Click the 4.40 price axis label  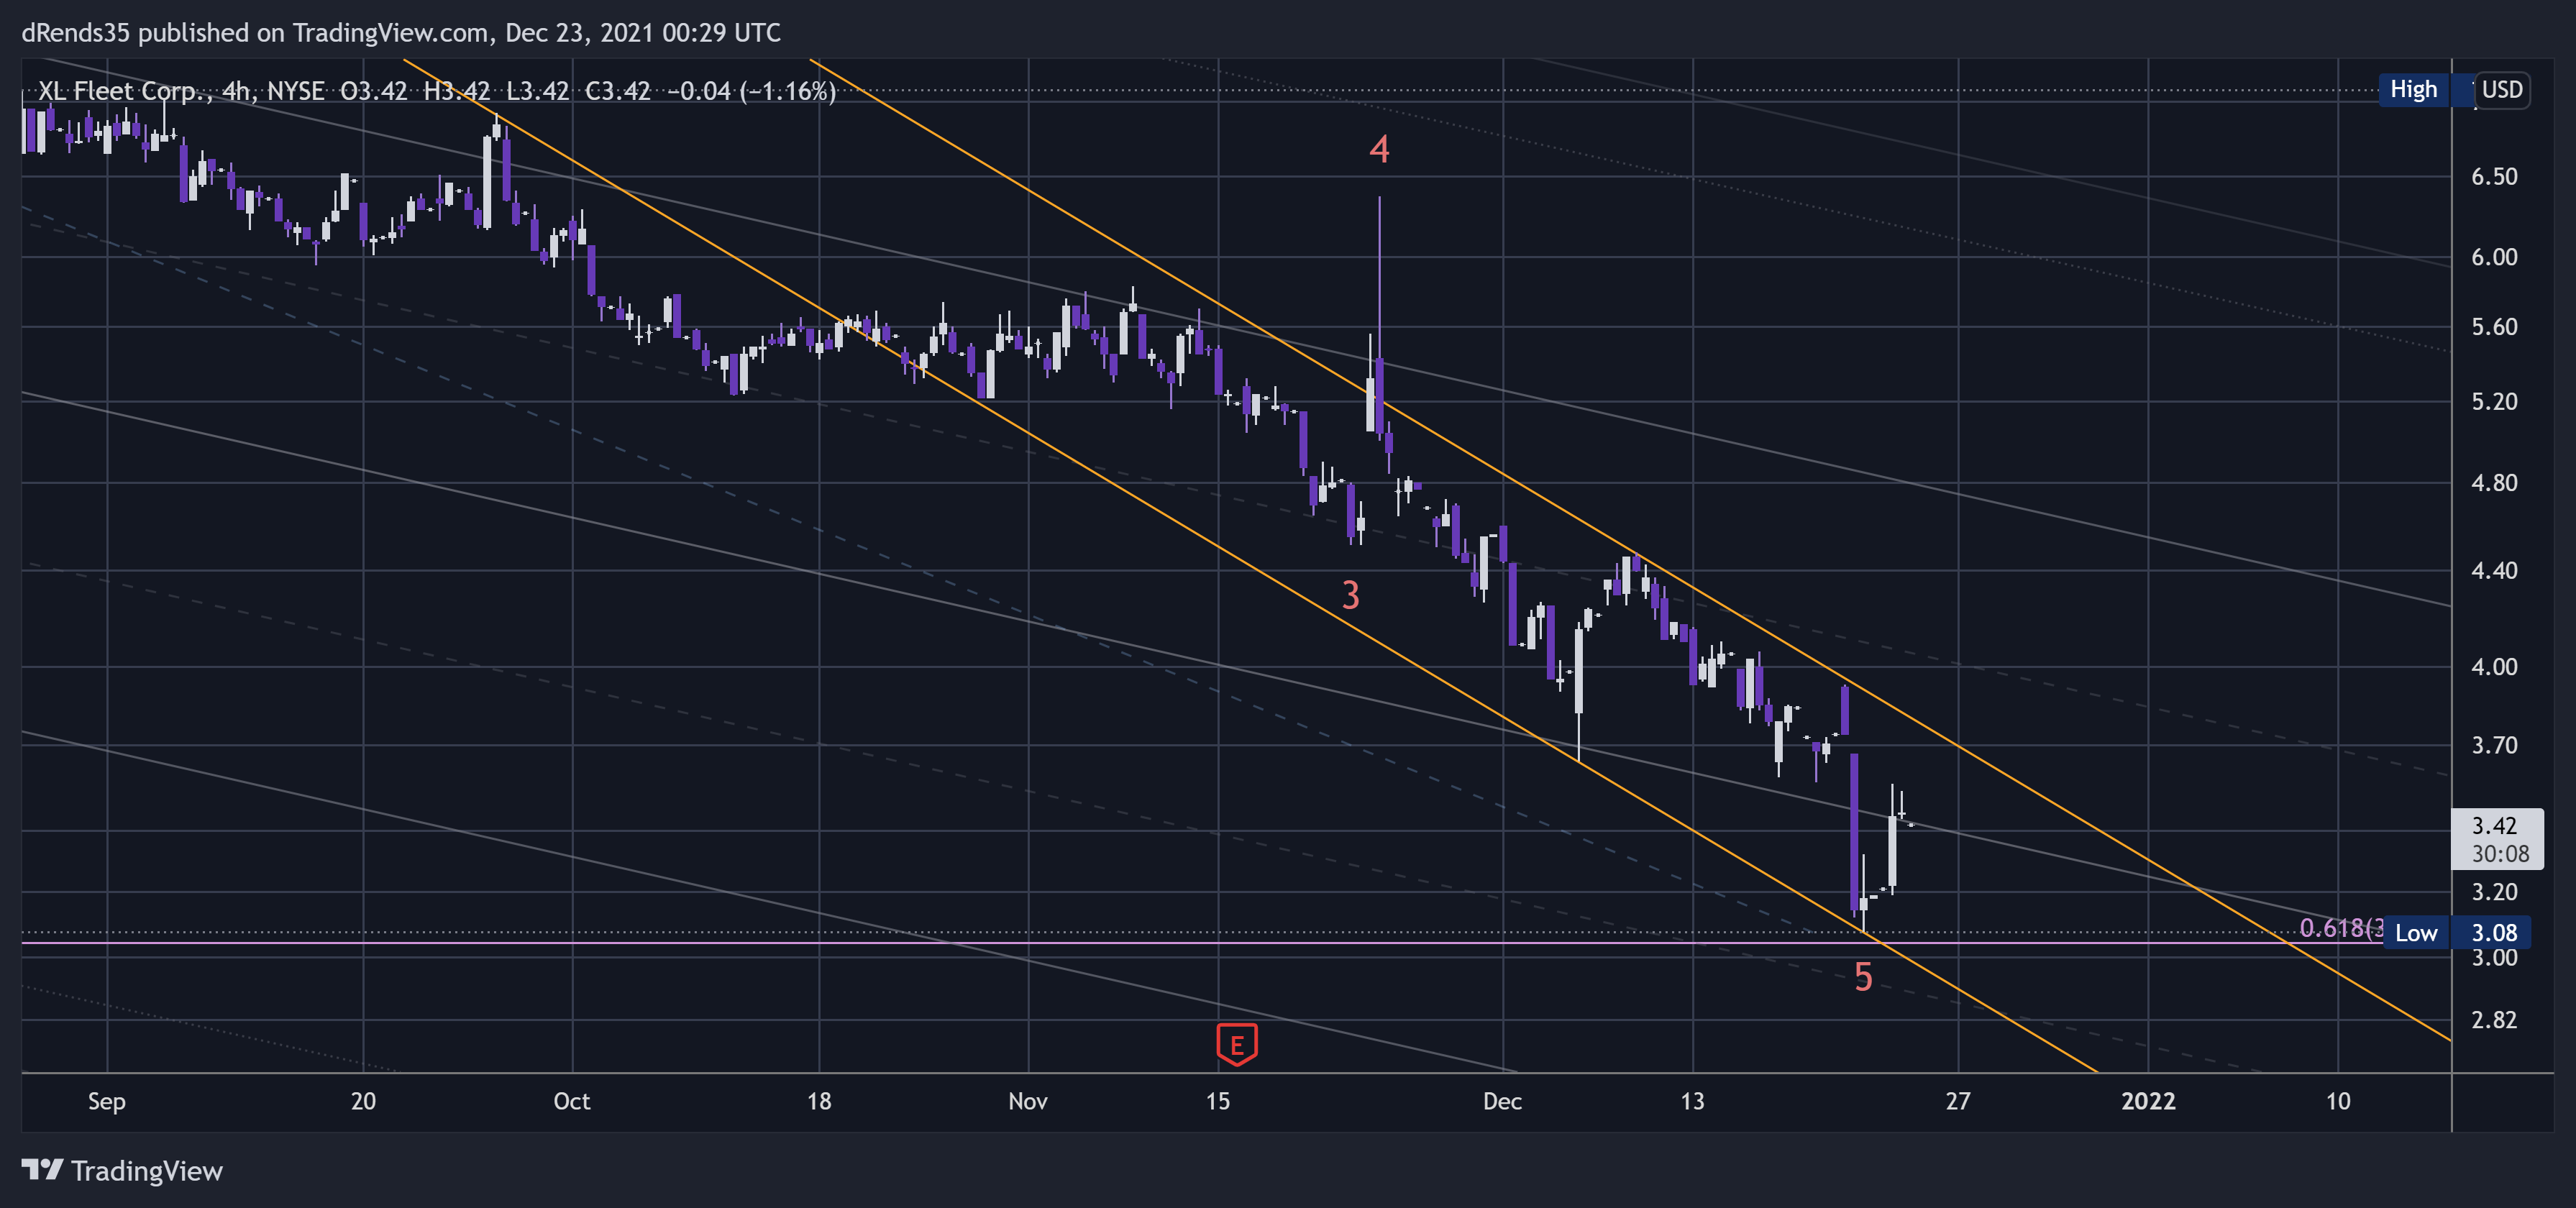click(x=2494, y=571)
